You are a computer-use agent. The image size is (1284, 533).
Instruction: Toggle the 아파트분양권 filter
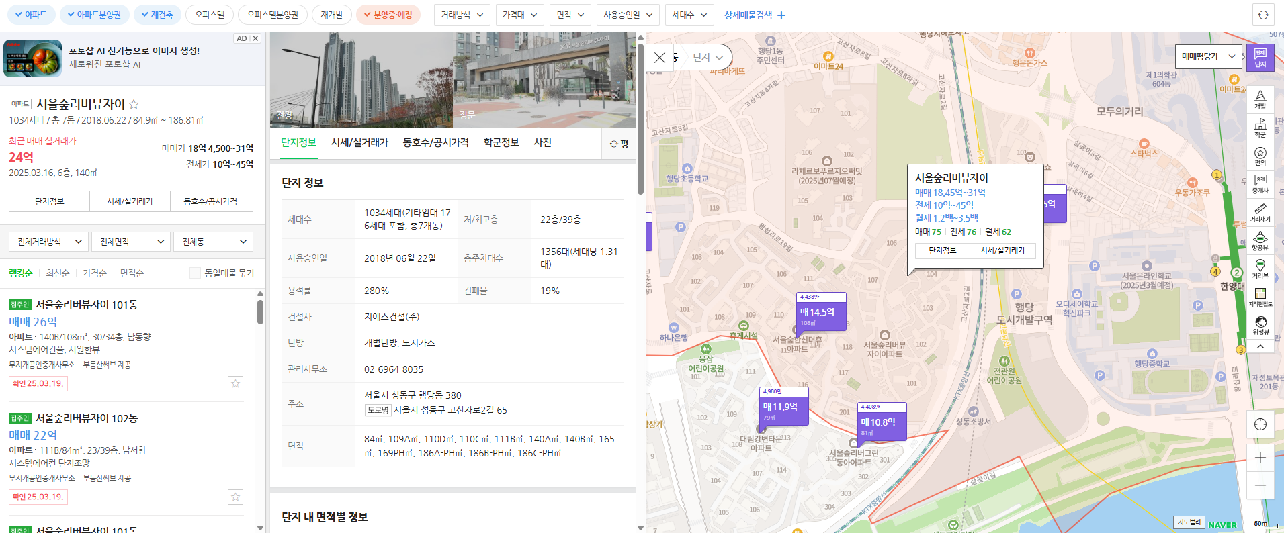point(95,15)
